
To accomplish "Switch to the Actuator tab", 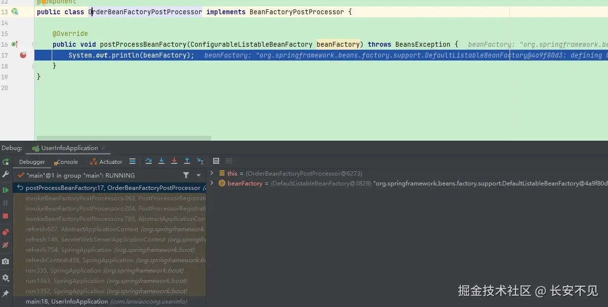I will coord(106,162).
